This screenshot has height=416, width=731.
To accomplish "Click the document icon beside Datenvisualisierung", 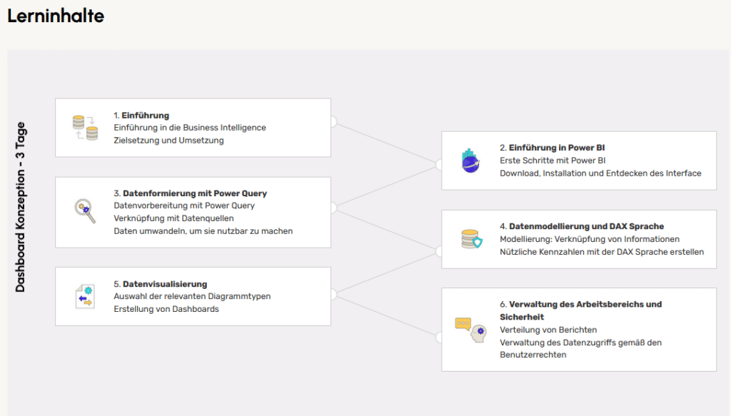I will tap(85, 296).
